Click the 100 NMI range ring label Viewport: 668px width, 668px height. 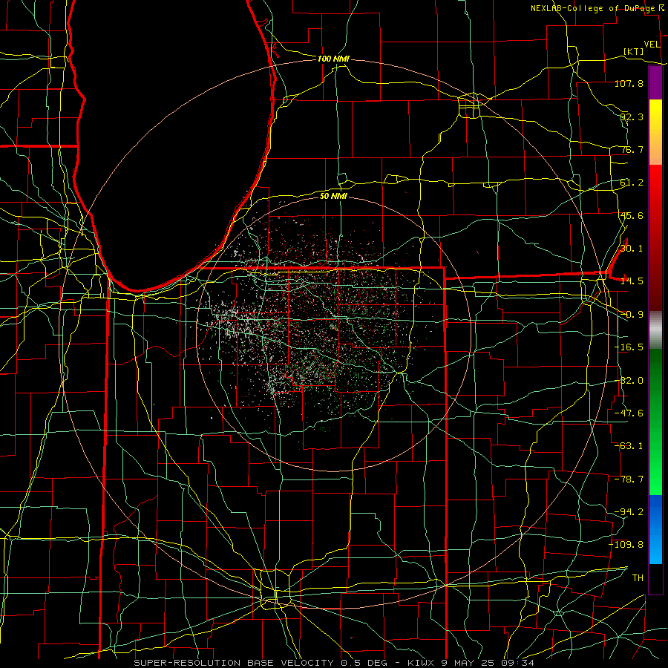click(x=333, y=59)
